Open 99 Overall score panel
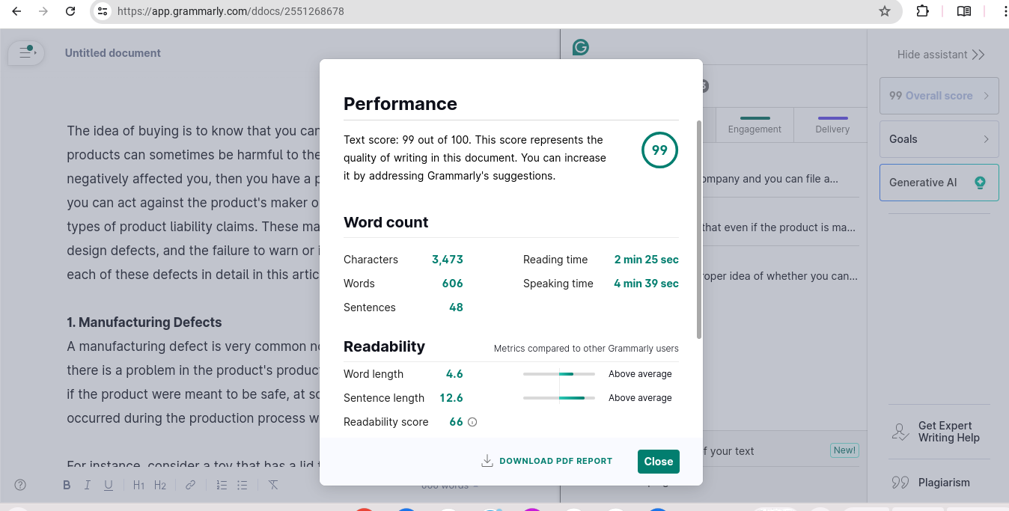 point(939,96)
